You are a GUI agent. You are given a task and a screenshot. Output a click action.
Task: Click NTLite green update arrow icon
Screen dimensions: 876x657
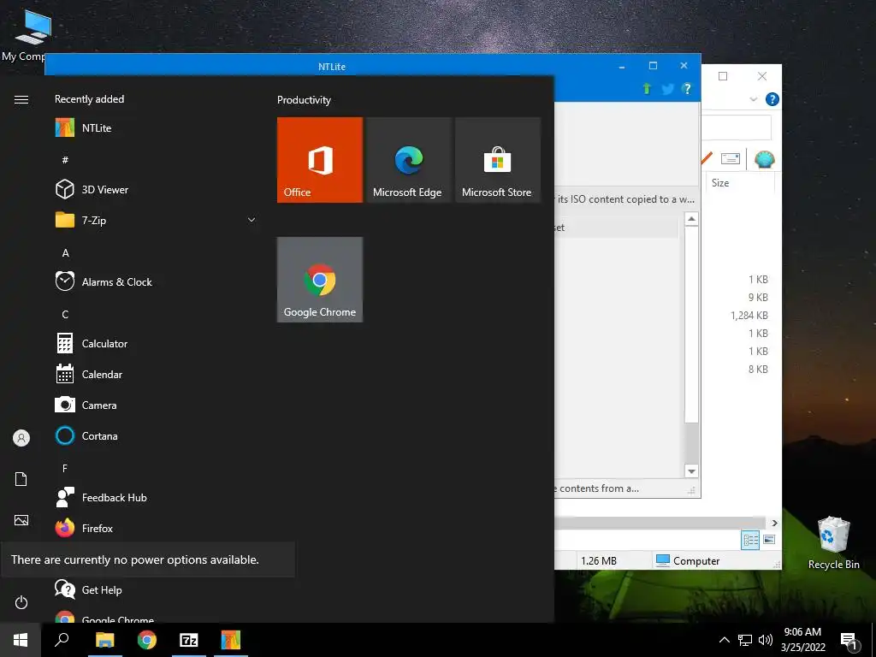point(647,88)
